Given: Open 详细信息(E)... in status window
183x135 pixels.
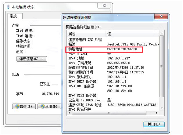Looking at the screenshot, I should (x=32, y=59).
